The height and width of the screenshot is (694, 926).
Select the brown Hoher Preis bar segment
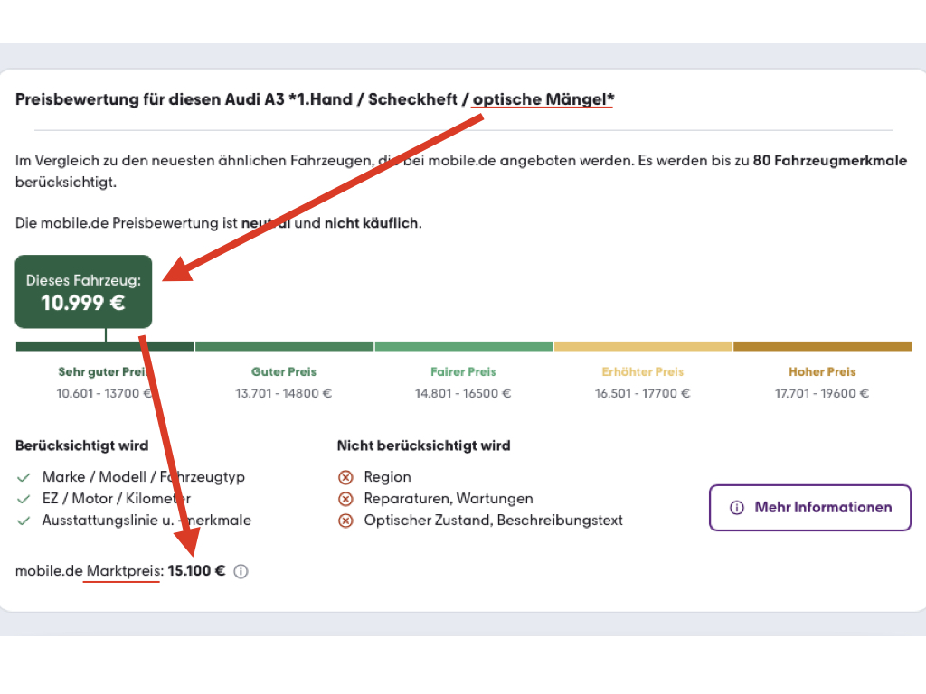click(x=822, y=346)
